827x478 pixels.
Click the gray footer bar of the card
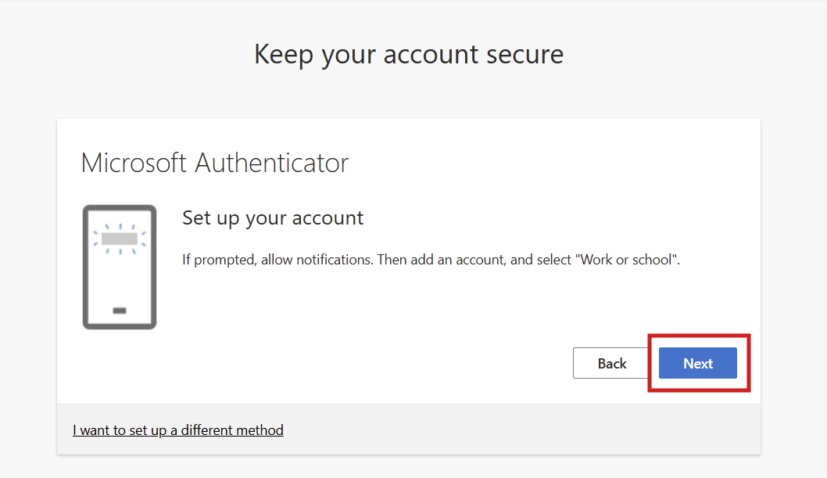tap(469, 429)
